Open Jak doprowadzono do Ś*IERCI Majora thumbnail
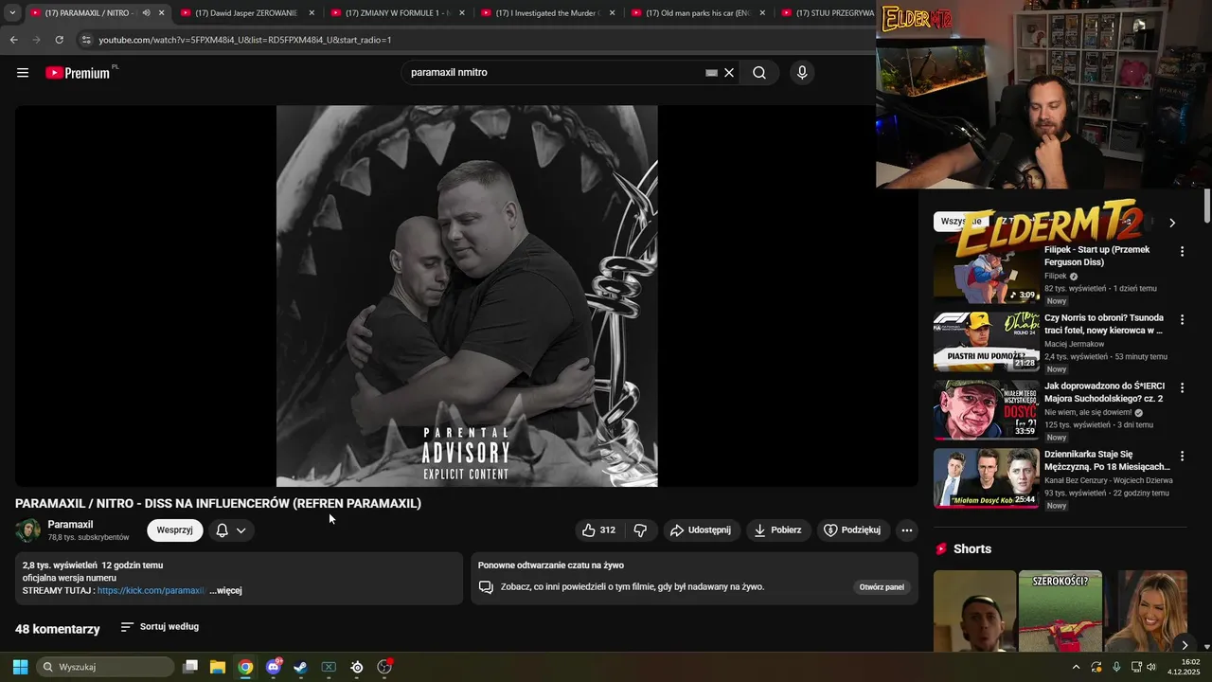Viewport: 1212px width, 682px height. 986,410
